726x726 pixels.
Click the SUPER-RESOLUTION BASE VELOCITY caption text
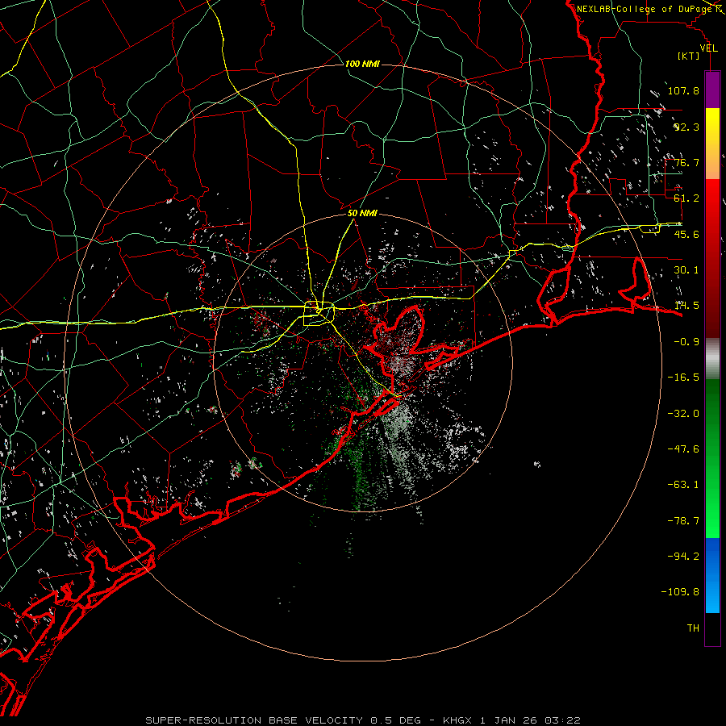254,720
